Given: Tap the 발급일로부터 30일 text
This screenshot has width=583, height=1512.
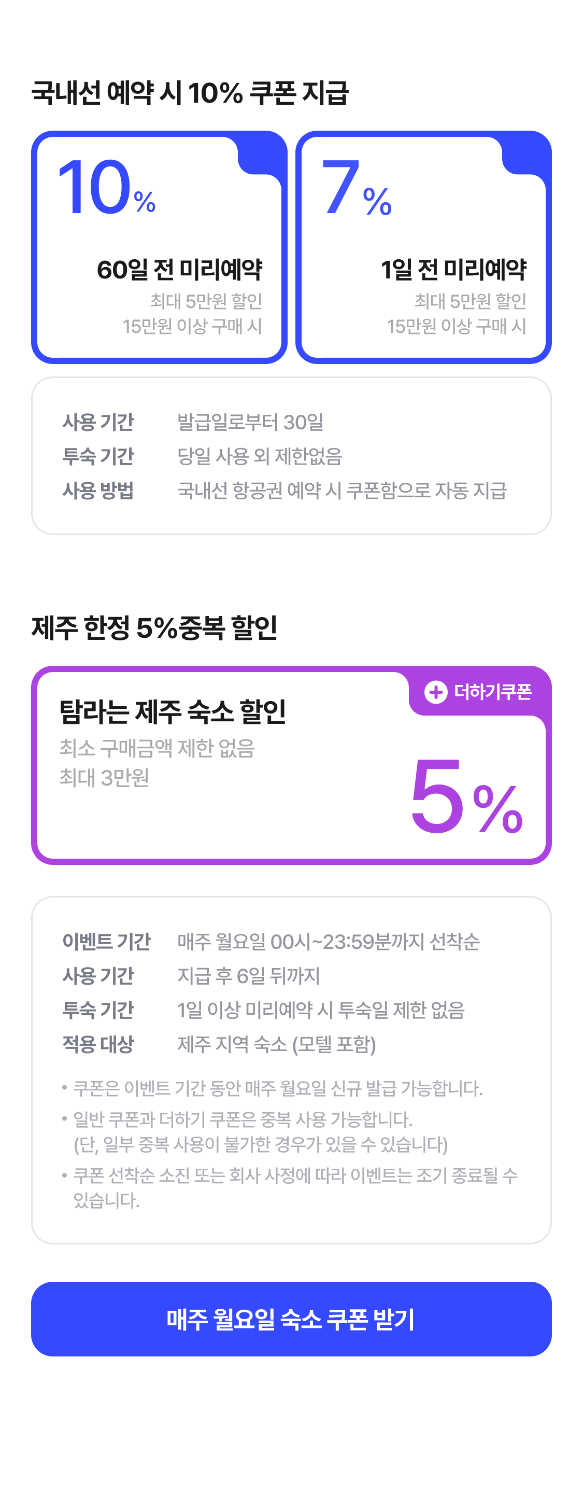Looking at the screenshot, I should (x=250, y=422).
